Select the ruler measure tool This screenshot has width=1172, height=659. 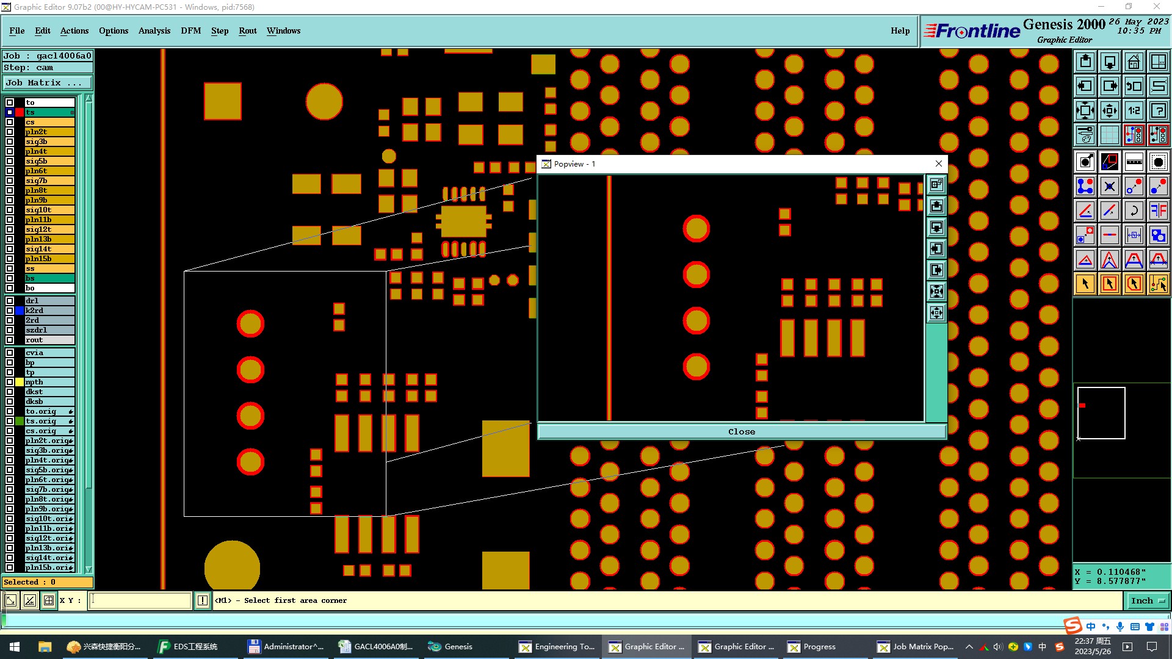click(1134, 162)
